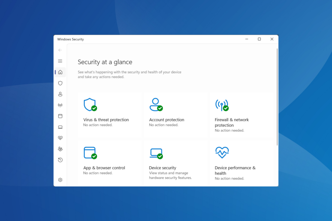
Task: Select the Home icon in the sidebar
Action: tap(60, 72)
